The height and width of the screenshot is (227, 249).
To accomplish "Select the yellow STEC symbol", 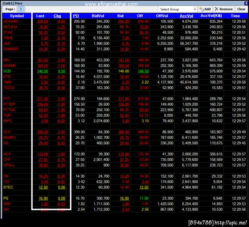I will 8,187.
